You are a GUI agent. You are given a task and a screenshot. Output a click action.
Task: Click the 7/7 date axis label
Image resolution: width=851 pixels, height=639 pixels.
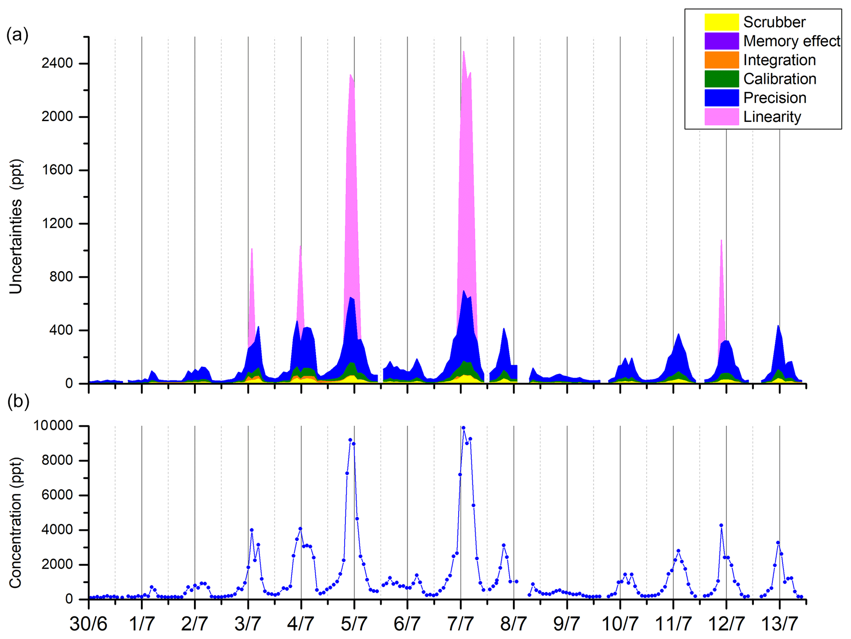[460, 625]
